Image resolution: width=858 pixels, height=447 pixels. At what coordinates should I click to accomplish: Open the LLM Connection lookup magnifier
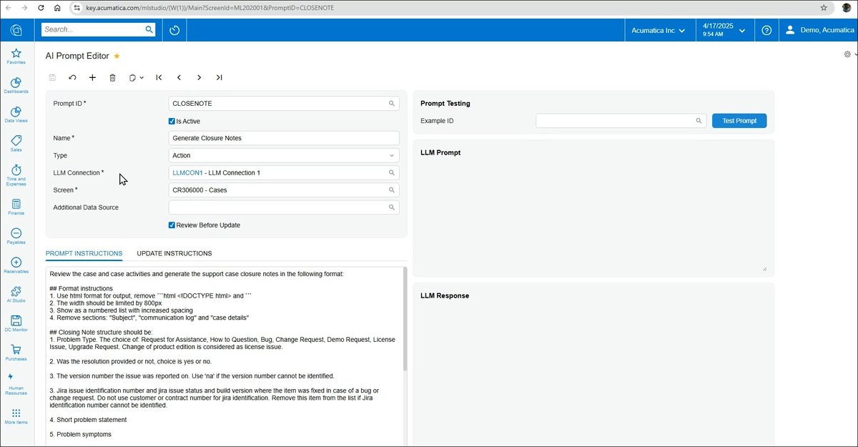point(392,172)
